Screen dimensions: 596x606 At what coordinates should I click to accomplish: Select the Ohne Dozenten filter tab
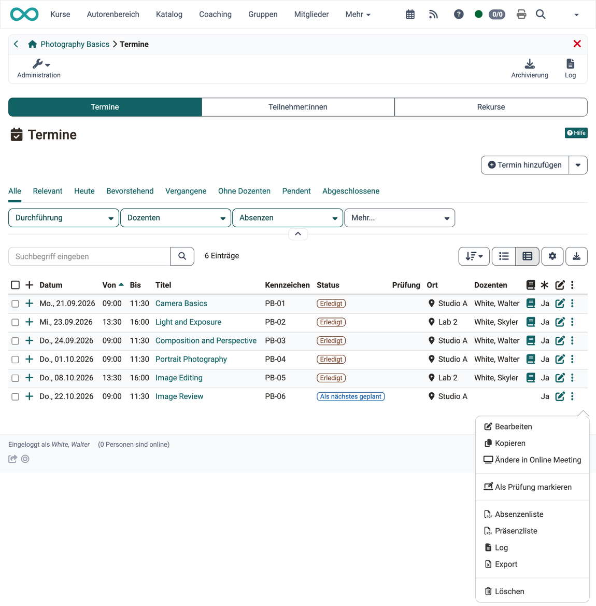pyautogui.click(x=244, y=191)
